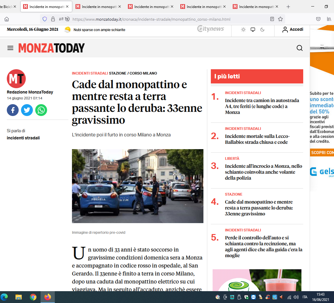Open a new browser tab with plus button
The height and width of the screenshot is (303, 334).
click(288, 7)
